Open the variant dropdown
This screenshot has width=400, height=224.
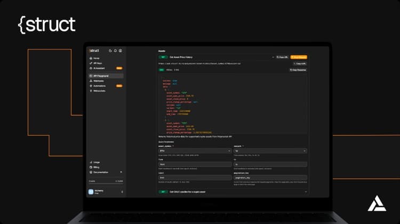pos(270,151)
